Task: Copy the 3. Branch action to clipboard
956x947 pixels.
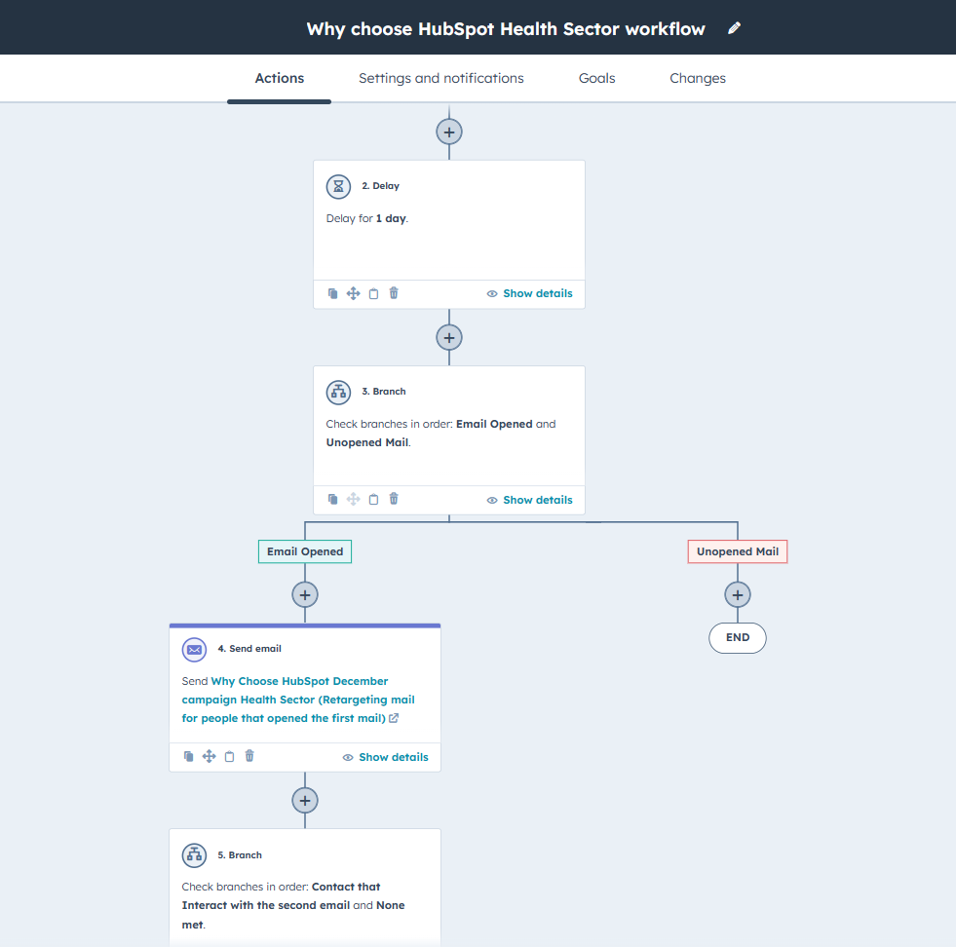Action: coord(374,499)
